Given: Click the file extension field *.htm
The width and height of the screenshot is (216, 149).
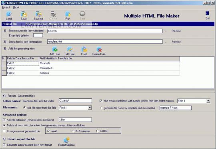Looking at the screenshot, I should 75,120.
